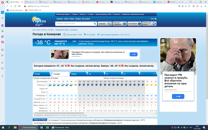208x130 pixels.
Task: Open history clock in the sidebar
Action: pyautogui.click(x=2, y=69)
